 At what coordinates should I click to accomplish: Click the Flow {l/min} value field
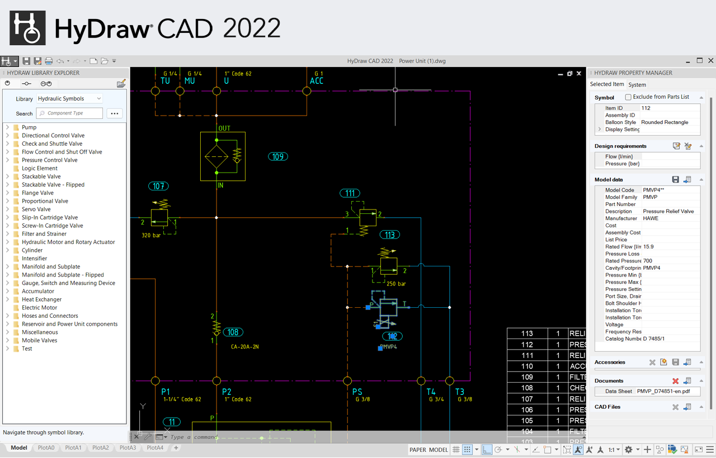(671, 157)
